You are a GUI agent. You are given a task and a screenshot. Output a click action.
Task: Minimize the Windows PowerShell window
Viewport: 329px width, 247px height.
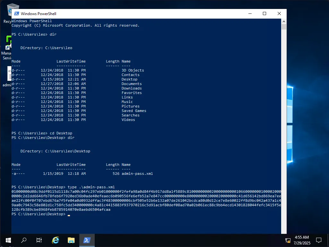[x=250, y=13]
